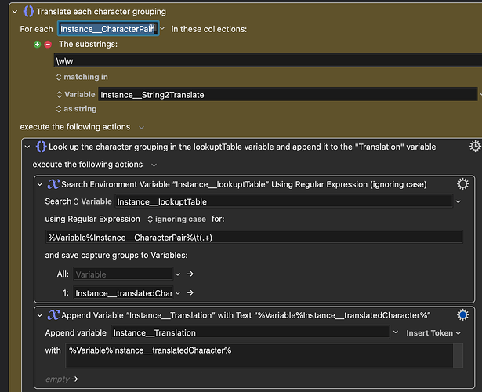
Task: Click the arrow beside the All capture variable
Action: click(190, 274)
